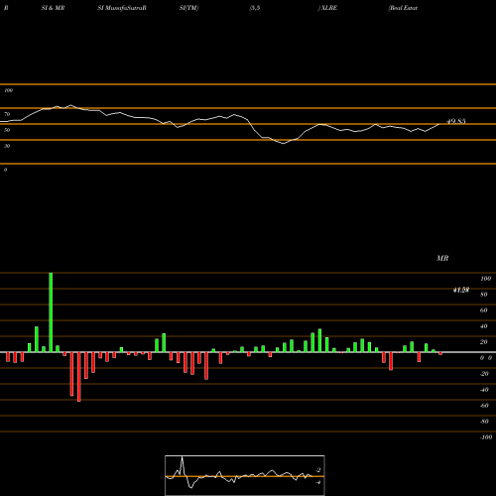Click the MR axis label -100

pyautogui.click(x=486, y=437)
